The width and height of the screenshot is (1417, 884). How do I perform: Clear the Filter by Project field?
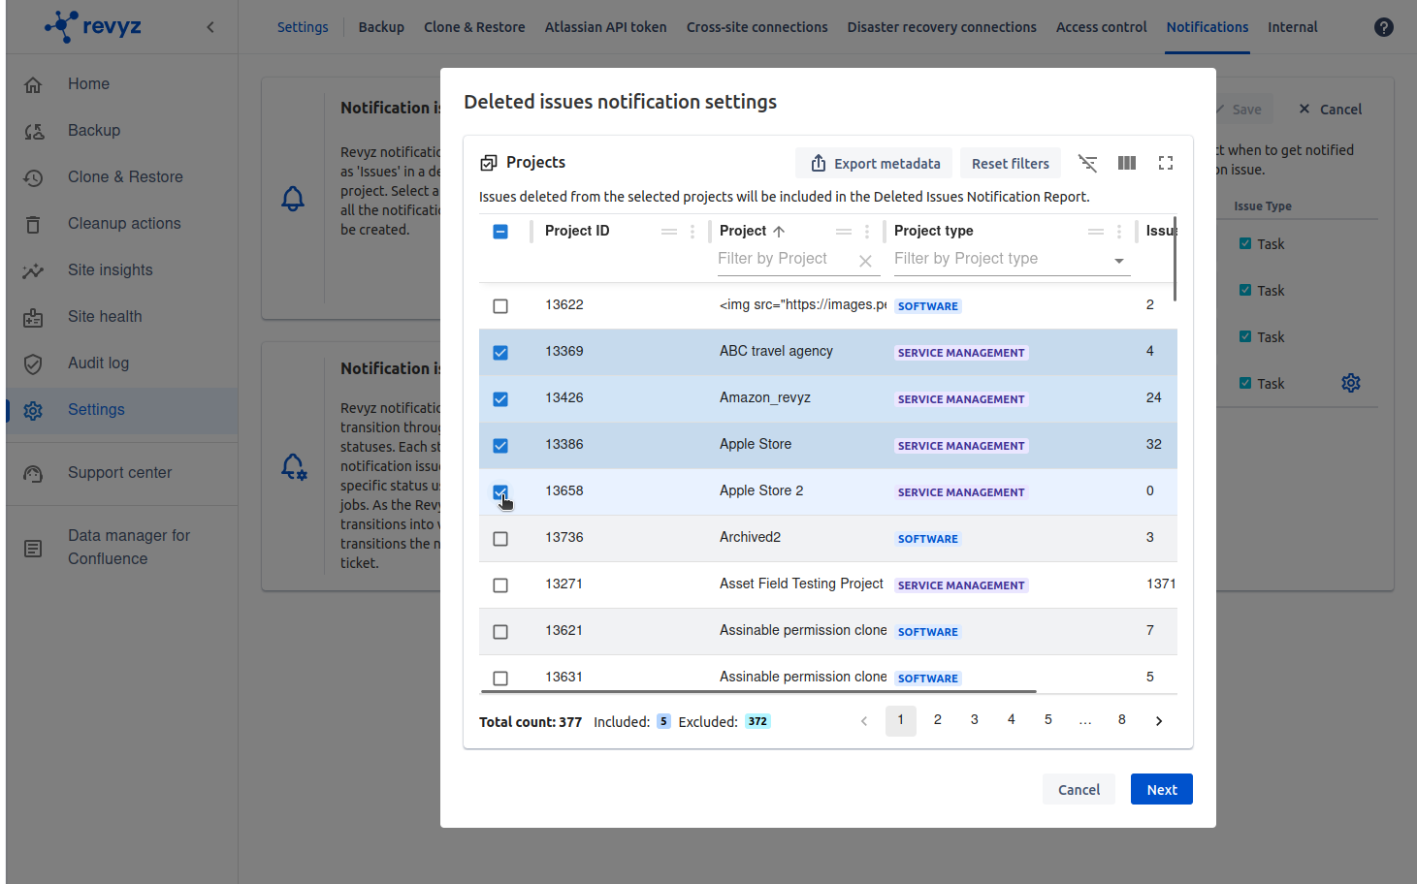865,261
